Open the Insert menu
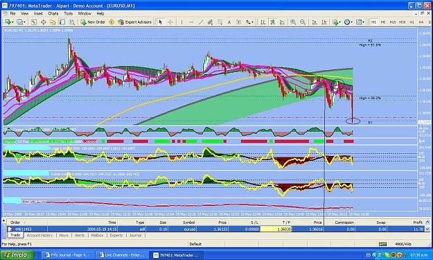Screen dimensions: 433x260 [x=38, y=14]
